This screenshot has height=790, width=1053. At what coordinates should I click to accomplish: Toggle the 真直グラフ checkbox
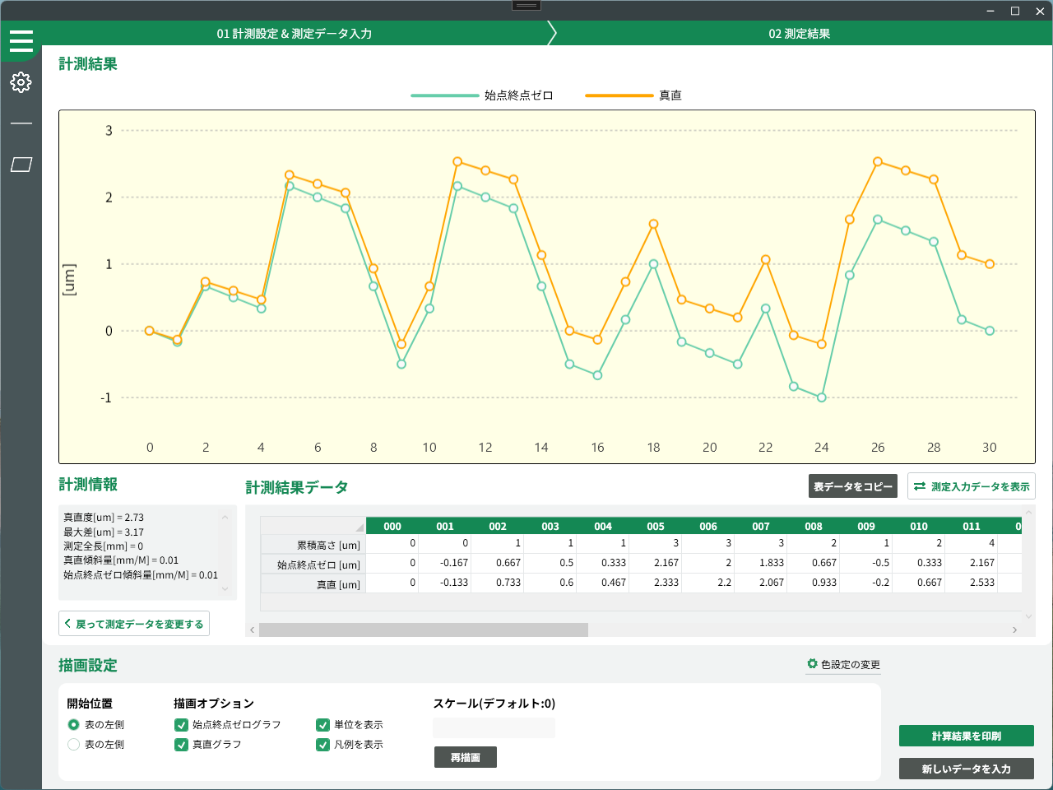click(182, 745)
